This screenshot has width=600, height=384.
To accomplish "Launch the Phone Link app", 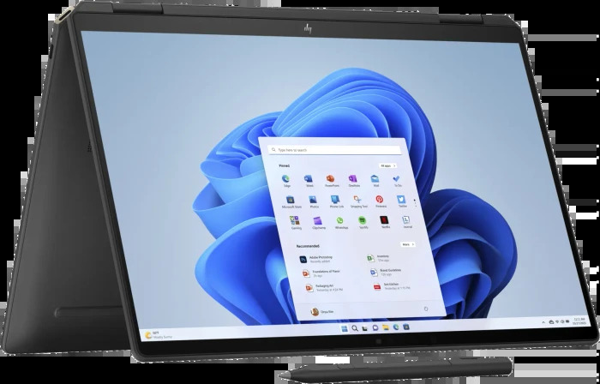I will point(336,200).
